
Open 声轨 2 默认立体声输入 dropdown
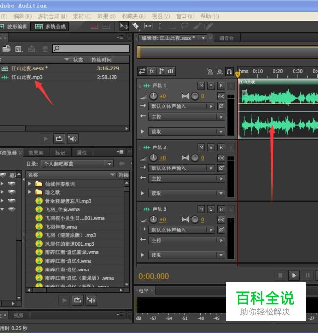click(x=182, y=168)
